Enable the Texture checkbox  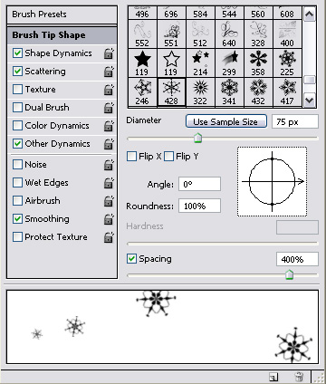point(17,90)
